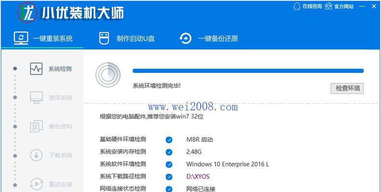Click the MBR 启动 value
The height and width of the screenshot is (192, 381).
200,140
